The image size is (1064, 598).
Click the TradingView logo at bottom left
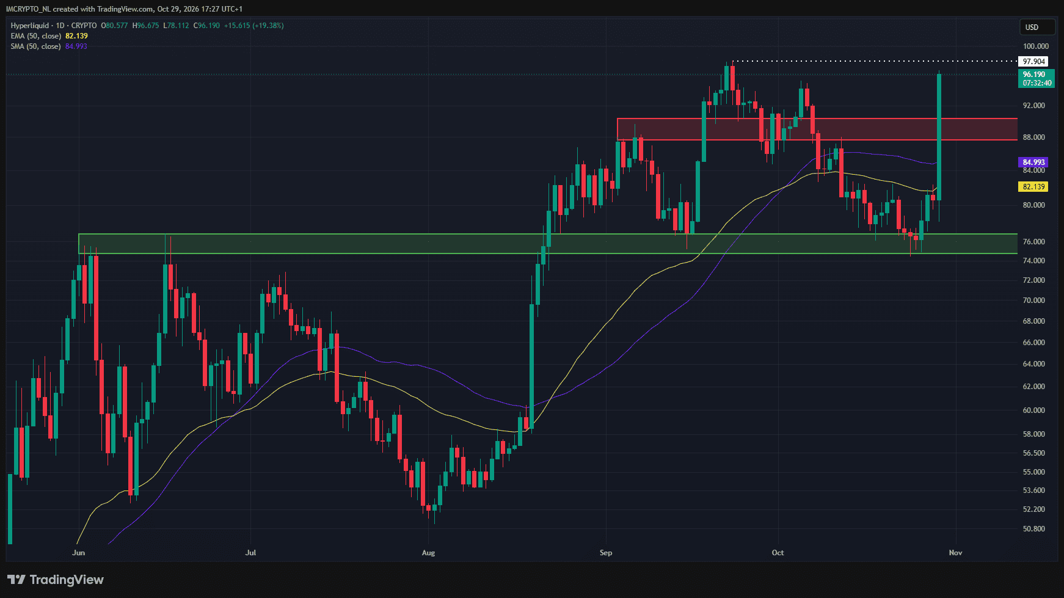pyautogui.click(x=56, y=580)
